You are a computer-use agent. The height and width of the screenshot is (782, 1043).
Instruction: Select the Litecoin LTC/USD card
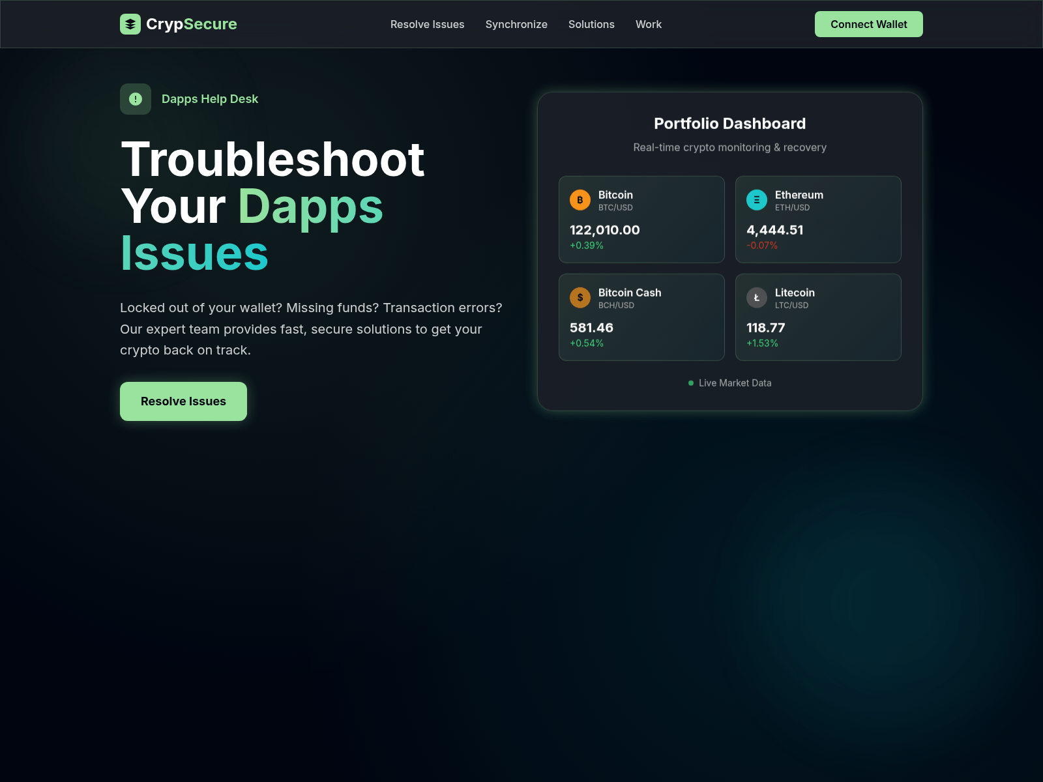(818, 317)
